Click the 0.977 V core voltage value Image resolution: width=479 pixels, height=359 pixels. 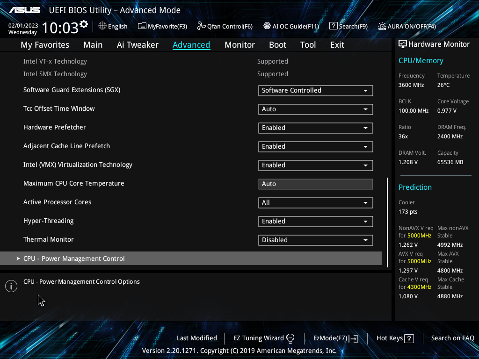[447, 111]
